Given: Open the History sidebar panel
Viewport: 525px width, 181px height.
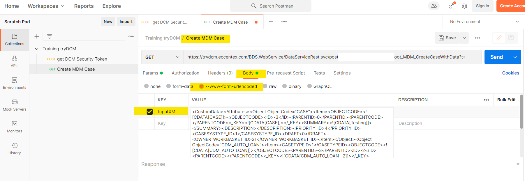Looking at the screenshot, I should [x=15, y=149].
